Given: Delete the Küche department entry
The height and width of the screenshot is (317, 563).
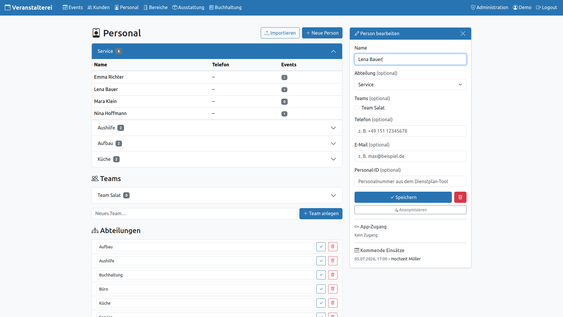Looking at the screenshot, I should click(x=333, y=303).
